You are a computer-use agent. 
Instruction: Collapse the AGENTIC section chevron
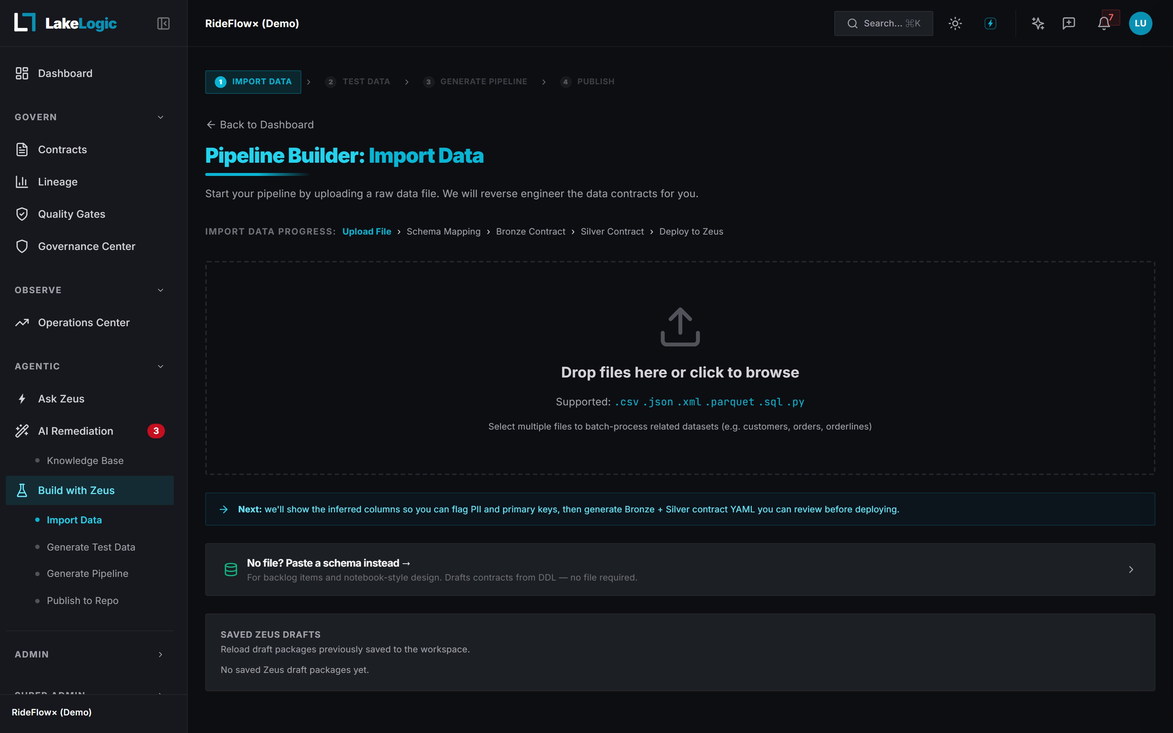161,366
